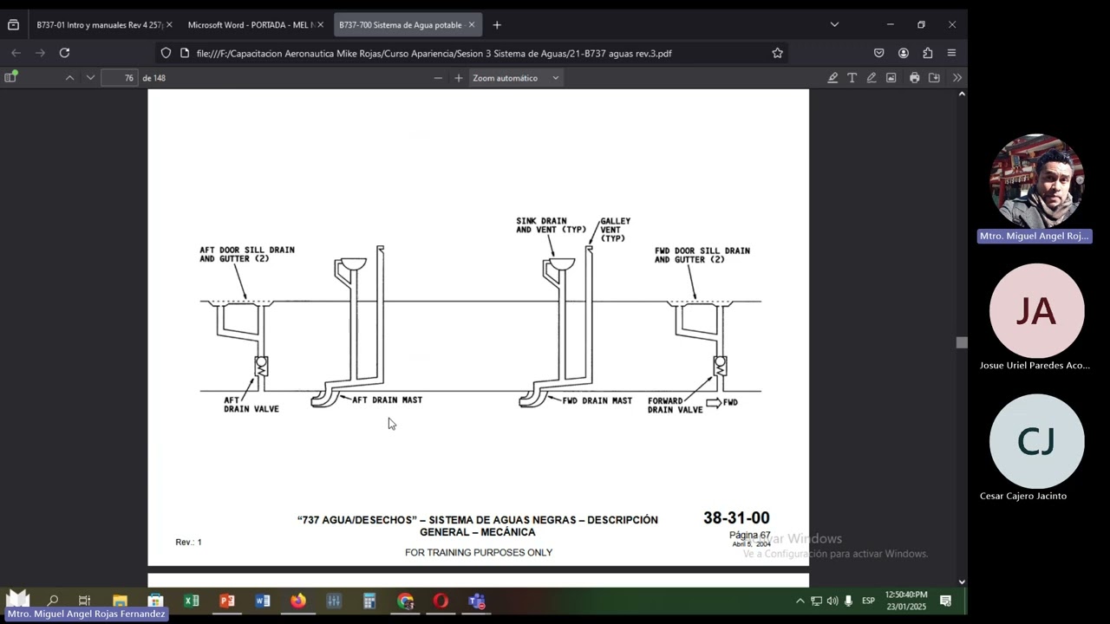1110x624 pixels.
Task: Select the add image tool
Action: 891,78
